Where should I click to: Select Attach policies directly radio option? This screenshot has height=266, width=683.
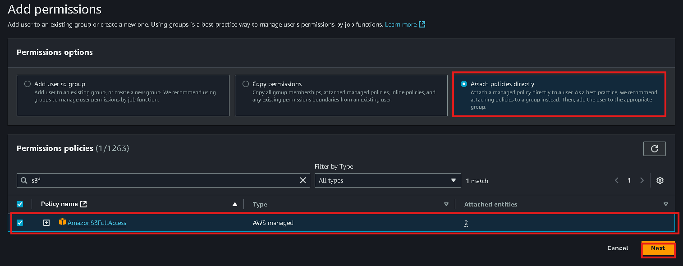tap(464, 84)
